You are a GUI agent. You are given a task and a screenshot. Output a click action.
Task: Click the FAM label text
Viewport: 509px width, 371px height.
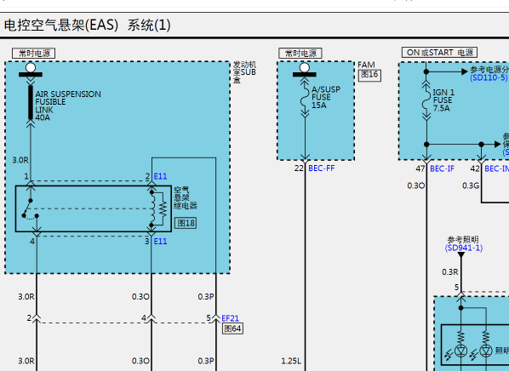tap(366, 65)
